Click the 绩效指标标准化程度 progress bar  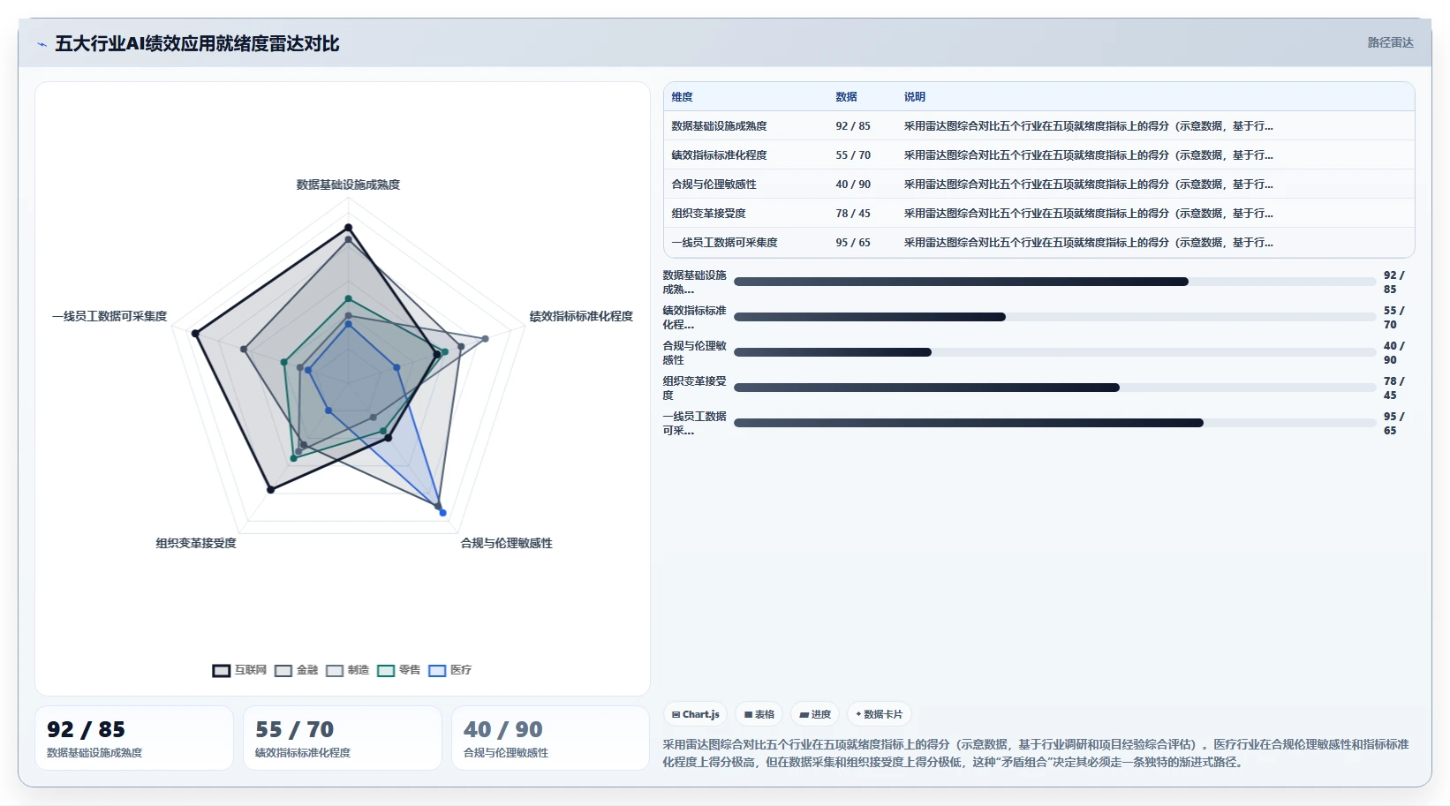coord(1054,317)
